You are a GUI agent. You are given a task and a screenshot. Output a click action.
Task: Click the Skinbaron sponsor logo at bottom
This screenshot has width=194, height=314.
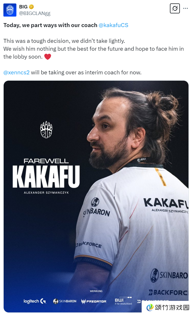click(65, 301)
